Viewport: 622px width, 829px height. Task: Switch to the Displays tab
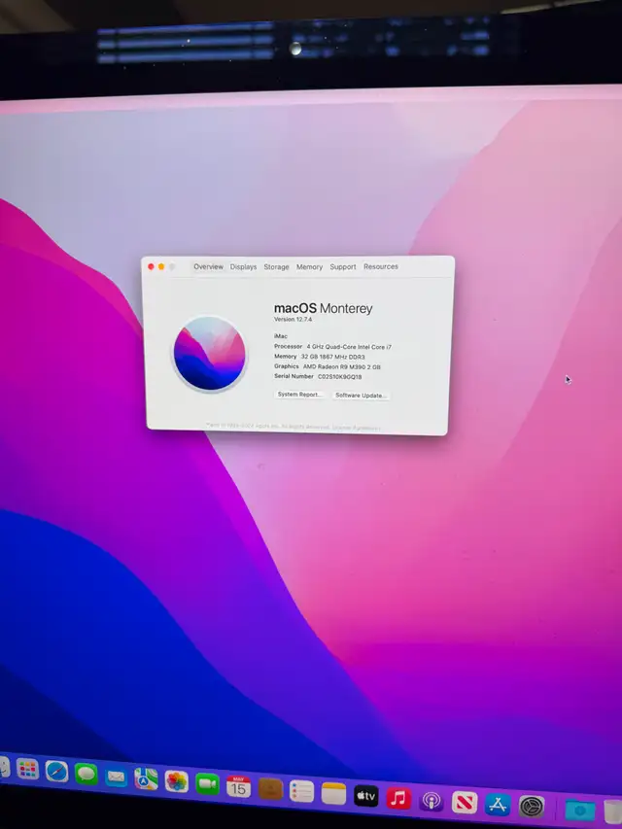coord(243,267)
